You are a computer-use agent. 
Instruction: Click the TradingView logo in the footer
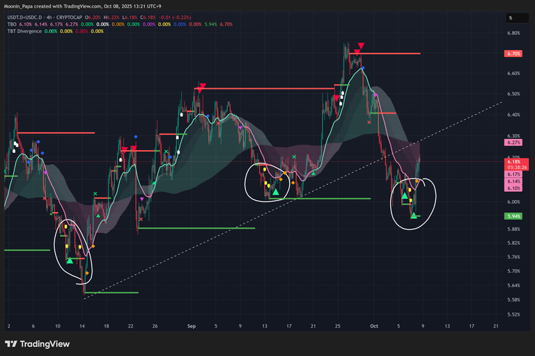click(x=35, y=344)
